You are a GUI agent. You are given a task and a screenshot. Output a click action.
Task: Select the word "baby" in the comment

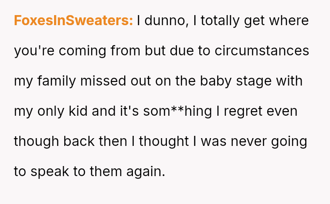coord(215,81)
